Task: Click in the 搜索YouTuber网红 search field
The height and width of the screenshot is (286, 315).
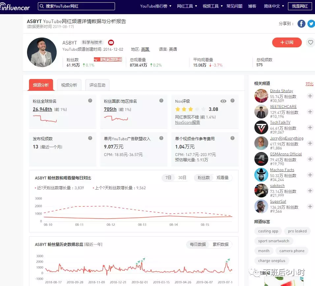Action: [76, 6]
